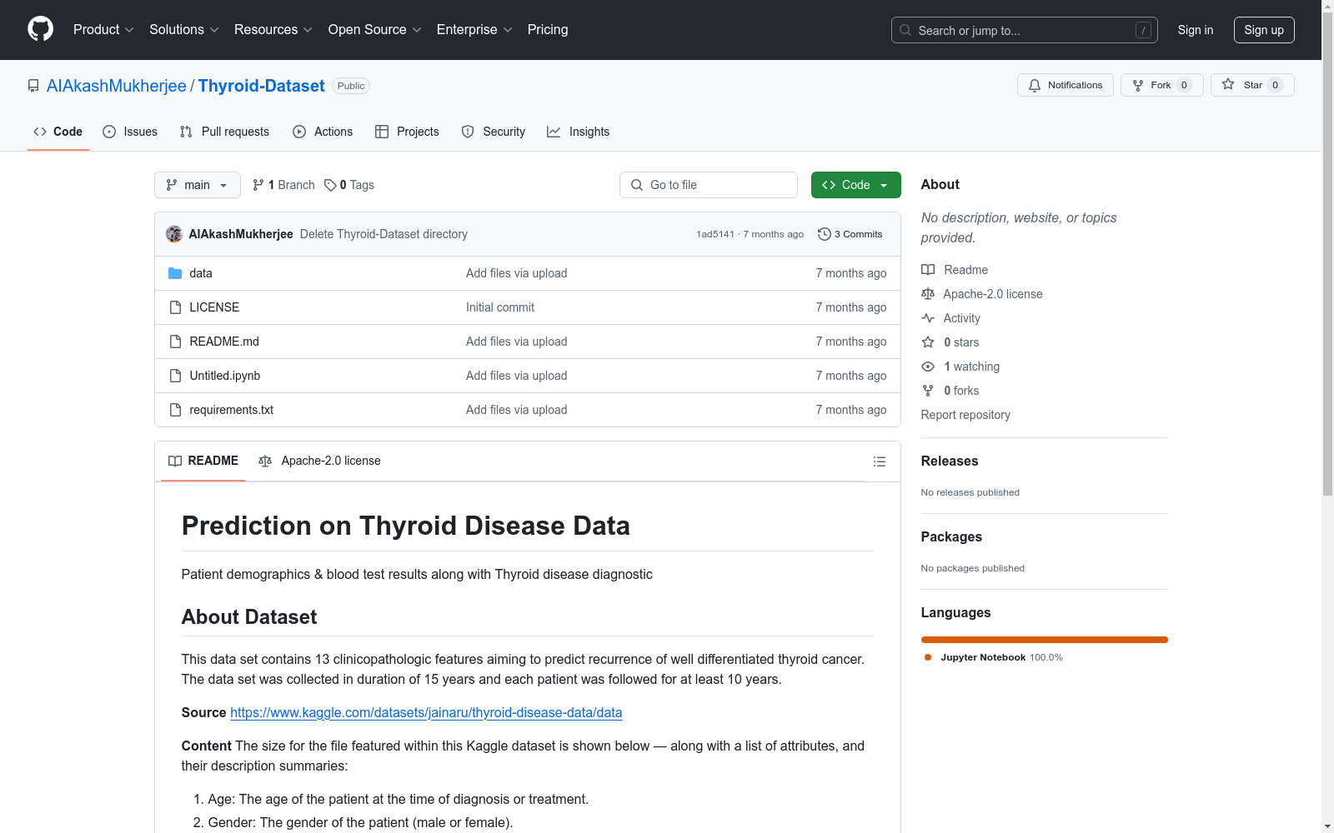This screenshot has width=1334, height=833.
Task: Expand the Open Source menu
Action: 375,30
